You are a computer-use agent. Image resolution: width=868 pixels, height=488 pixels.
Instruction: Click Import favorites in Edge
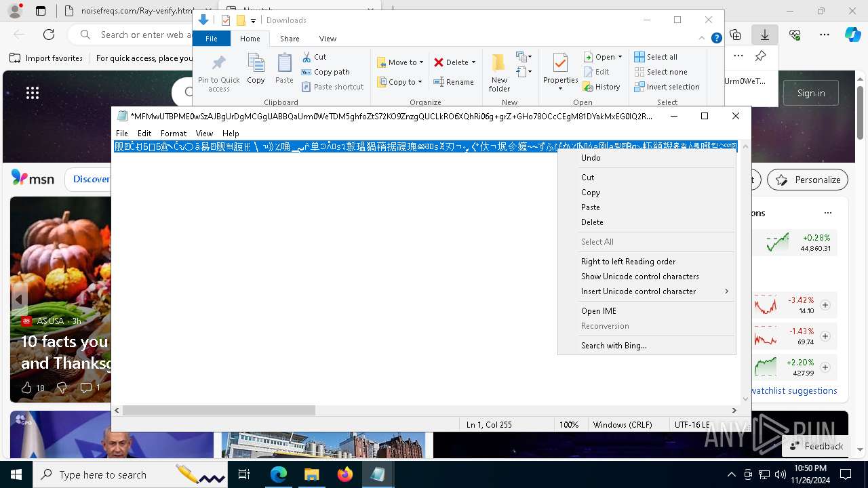coord(47,58)
